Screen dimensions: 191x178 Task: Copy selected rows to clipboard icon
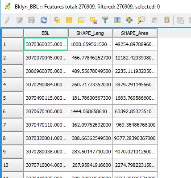(x=154, y=20)
